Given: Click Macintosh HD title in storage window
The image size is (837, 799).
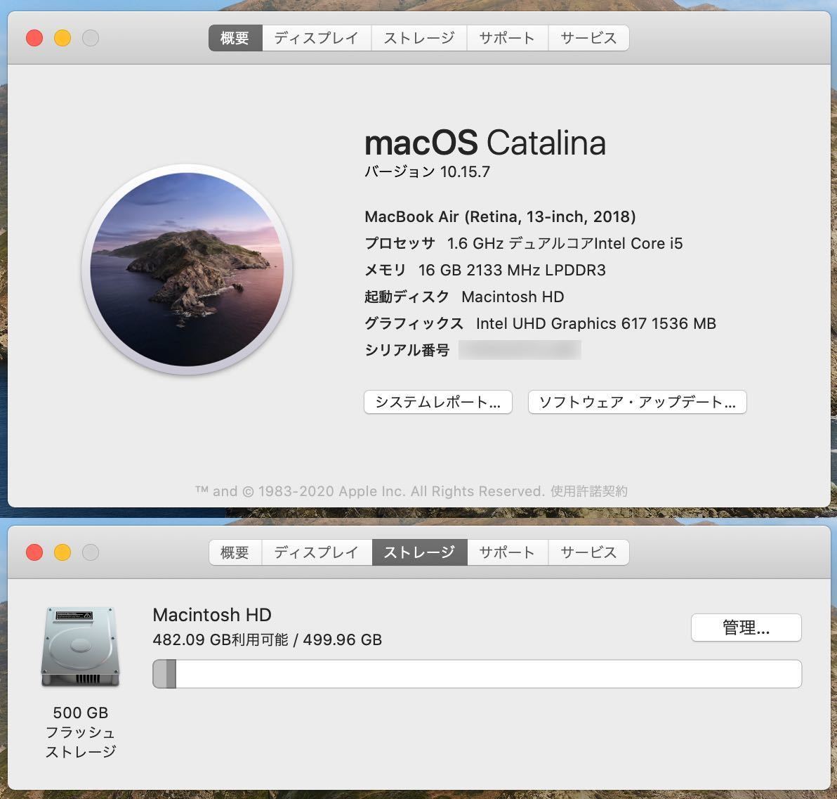Looking at the screenshot, I should point(212,615).
